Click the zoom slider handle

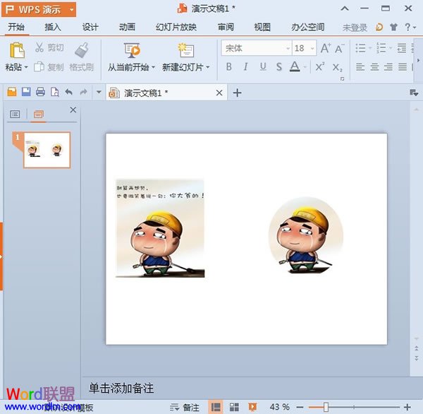326,407
